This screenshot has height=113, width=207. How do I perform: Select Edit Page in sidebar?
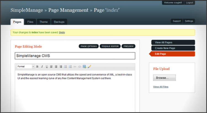[172, 54]
